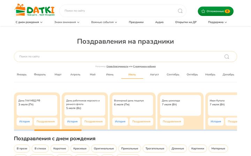Click the star icon in Отложенные button

point(203,11)
